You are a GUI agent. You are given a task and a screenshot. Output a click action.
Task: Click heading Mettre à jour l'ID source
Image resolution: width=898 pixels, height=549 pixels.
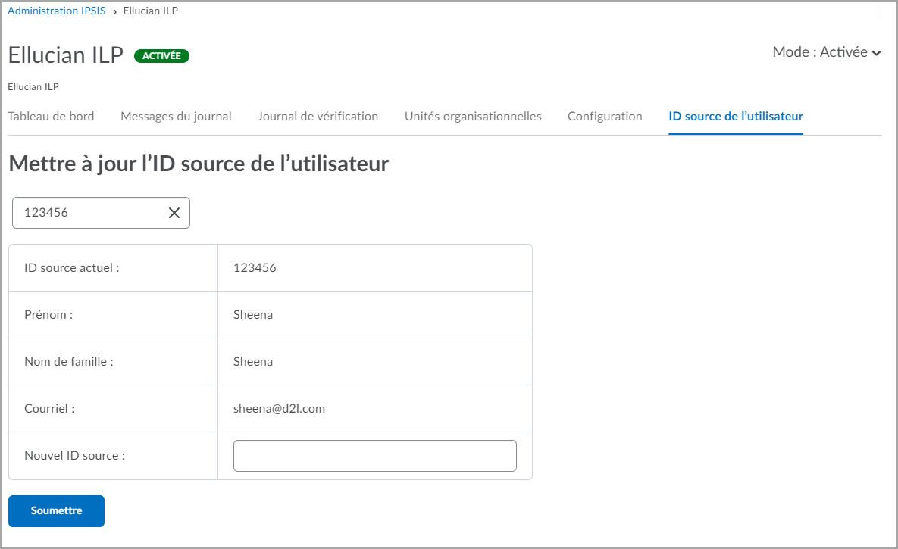[x=199, y=164]
